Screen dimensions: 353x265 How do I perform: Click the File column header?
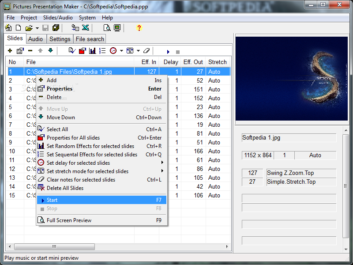79,62
